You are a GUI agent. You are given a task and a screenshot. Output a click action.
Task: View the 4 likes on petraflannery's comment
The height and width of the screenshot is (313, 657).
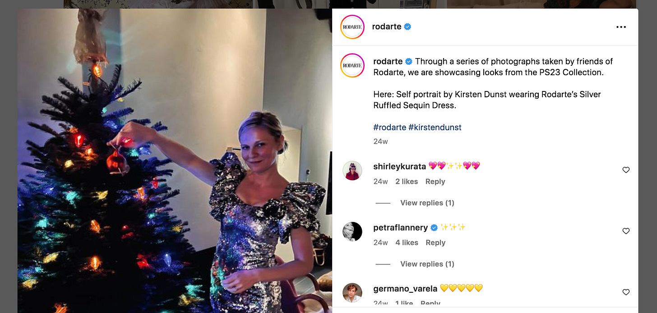(x=407, y=243)
